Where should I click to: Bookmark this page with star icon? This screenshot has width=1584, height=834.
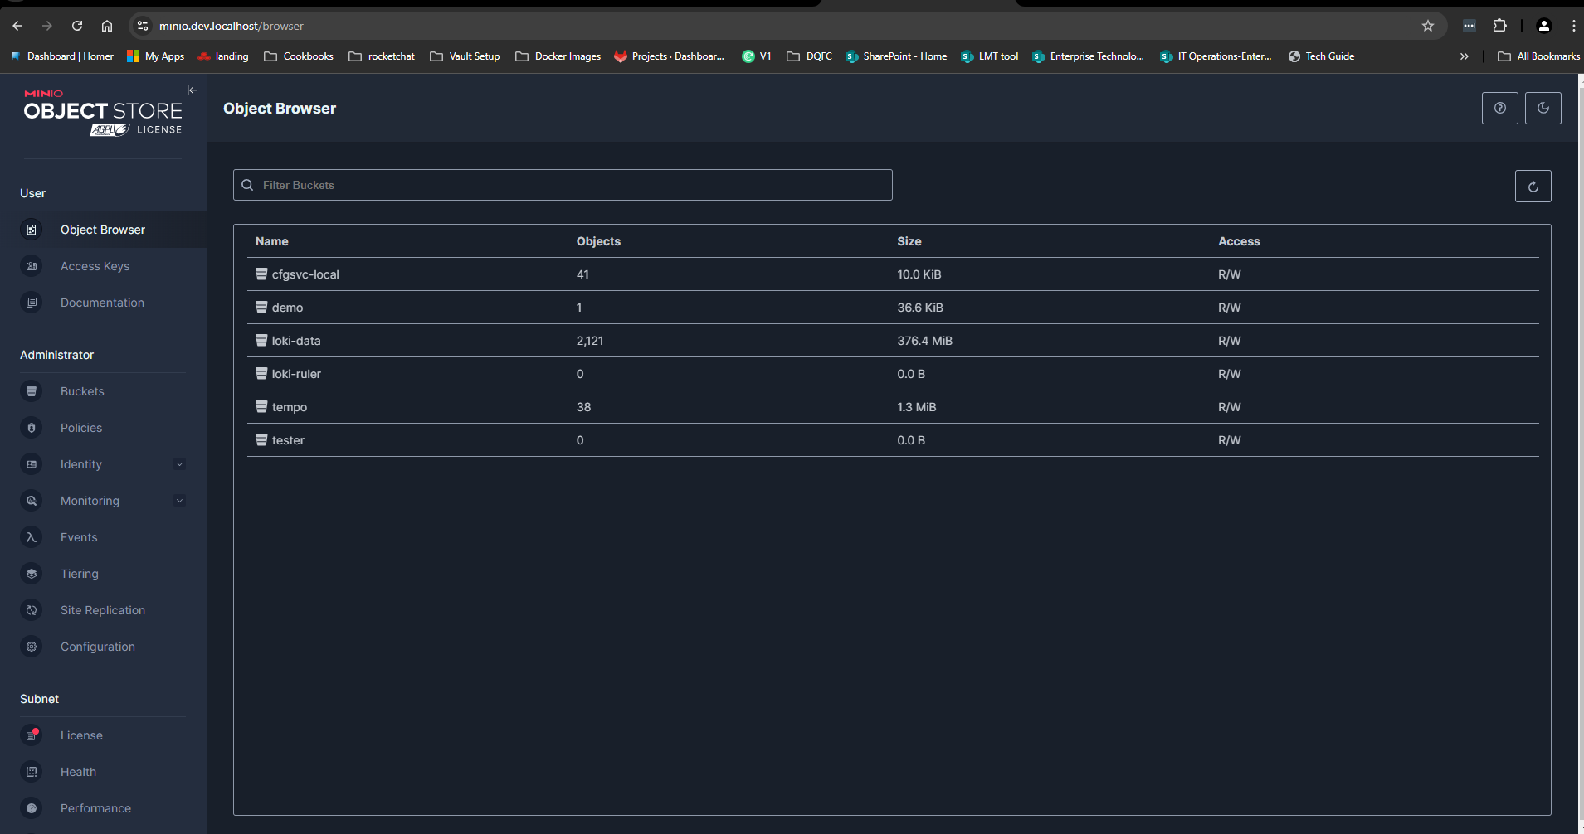pyautogui.click(x=1427, y=26)
